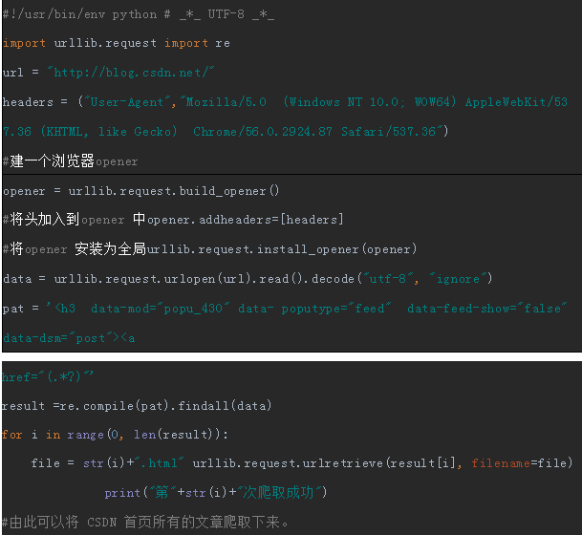Image resolution: width=582 pixels, height=535 pixels.
Task: Click the "for" keyword in the loop
Action: [11, 435]
